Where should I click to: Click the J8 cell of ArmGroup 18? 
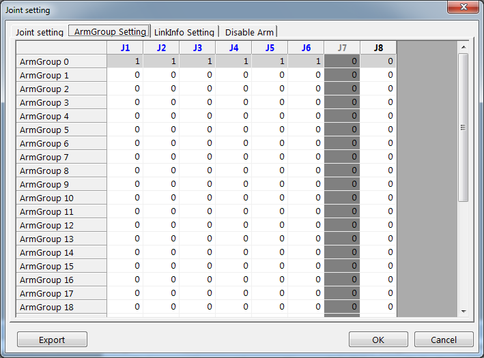click(378, 307)
